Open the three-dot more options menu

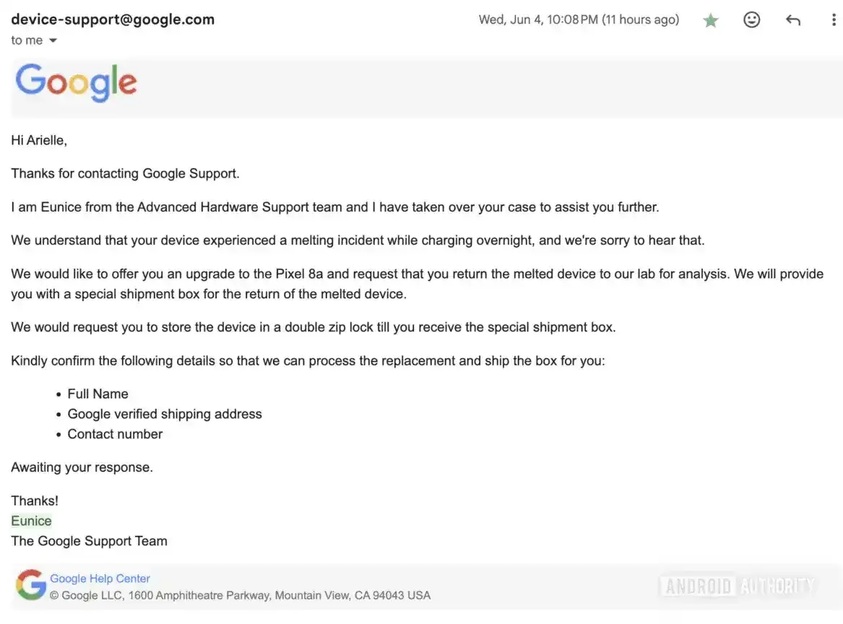834,20
